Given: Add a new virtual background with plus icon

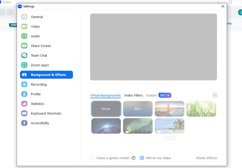Looking at the screenshot, I should [215, 95].
